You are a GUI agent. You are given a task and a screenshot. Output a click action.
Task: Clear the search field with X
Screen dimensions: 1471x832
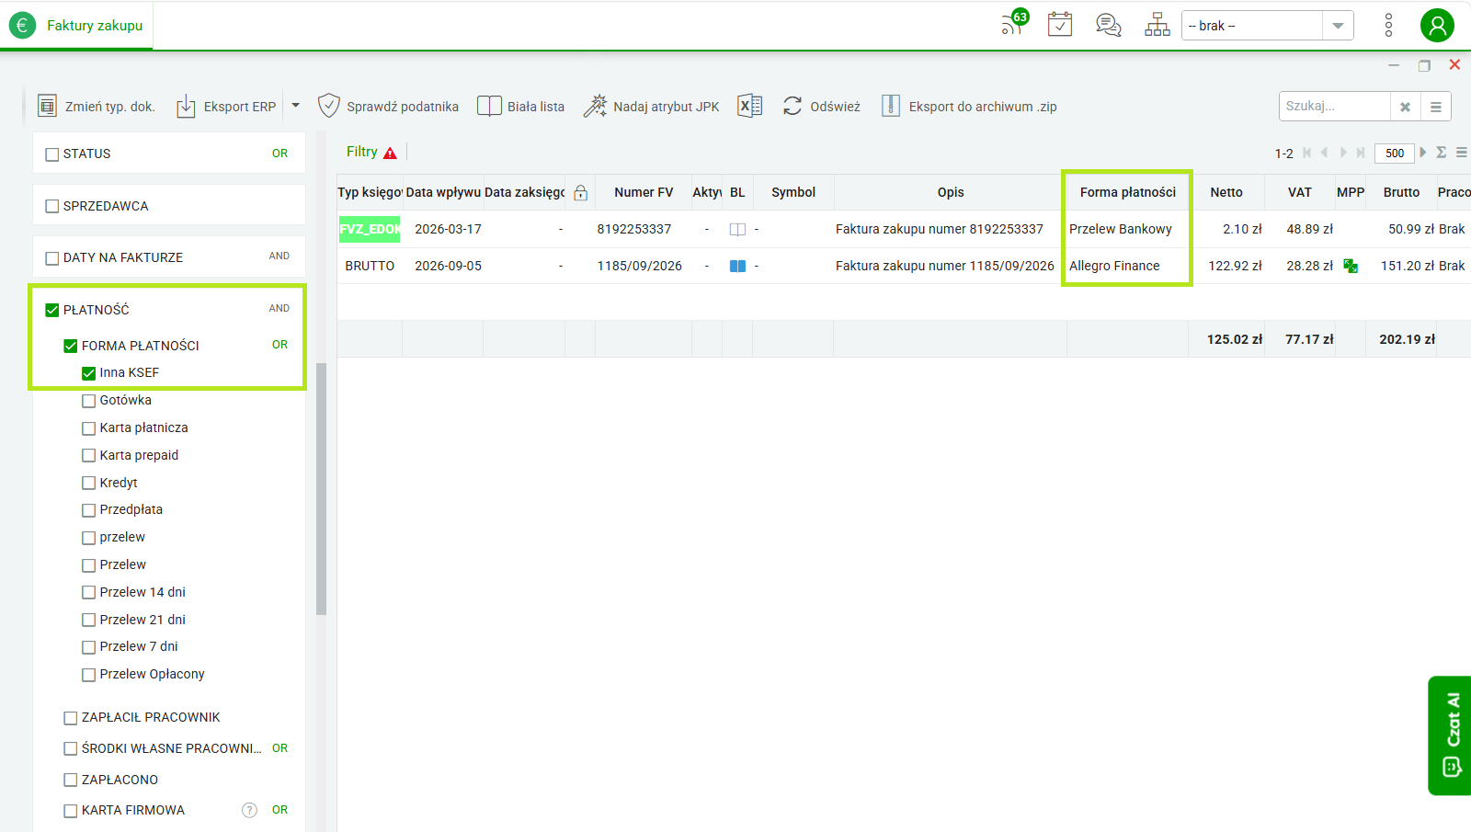(1405, 107)
